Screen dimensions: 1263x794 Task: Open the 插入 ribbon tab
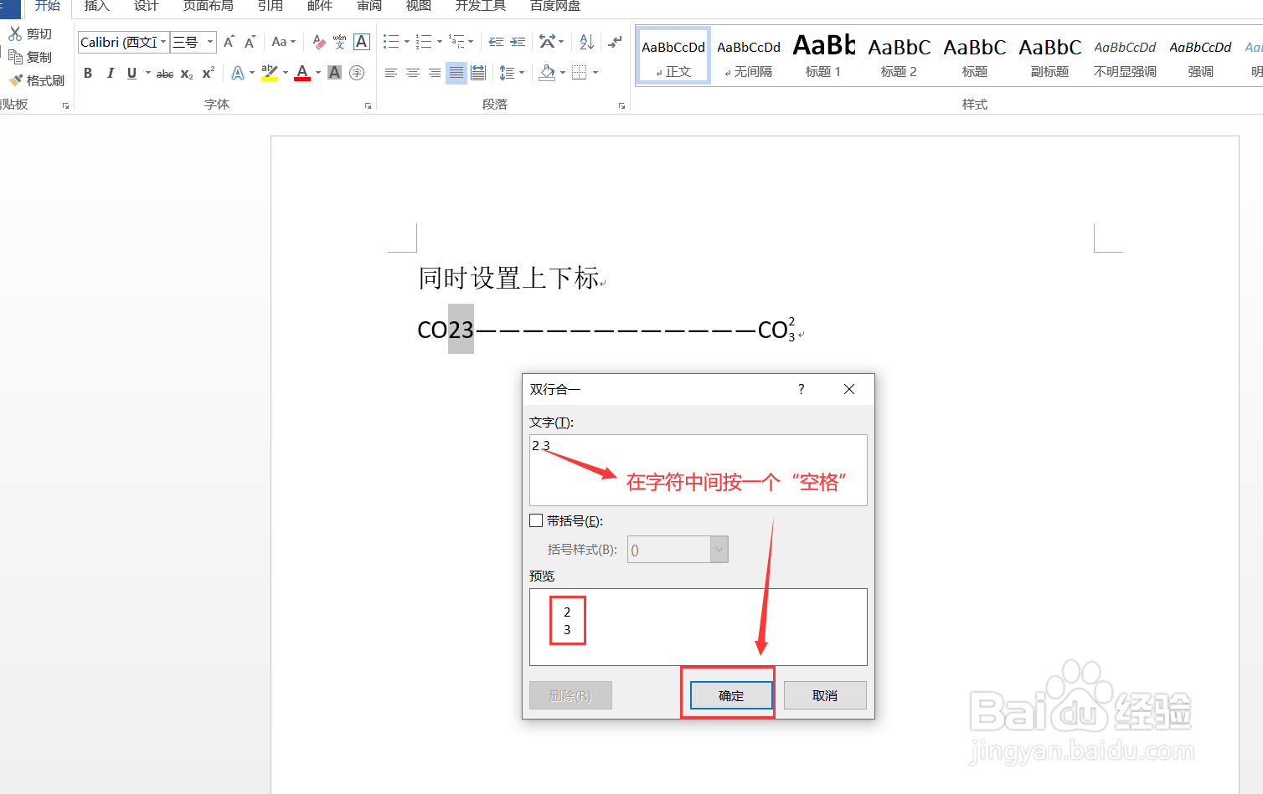(x=97, y=6)
